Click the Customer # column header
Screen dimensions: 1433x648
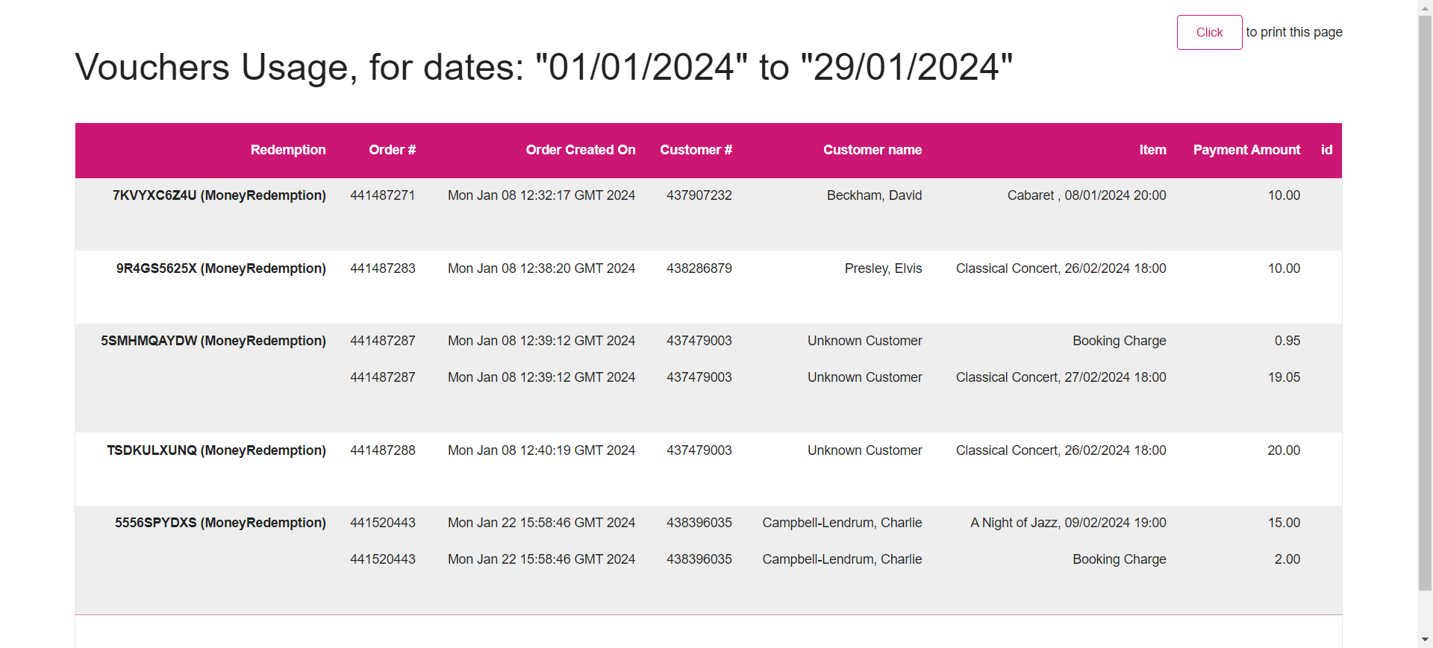696,150
